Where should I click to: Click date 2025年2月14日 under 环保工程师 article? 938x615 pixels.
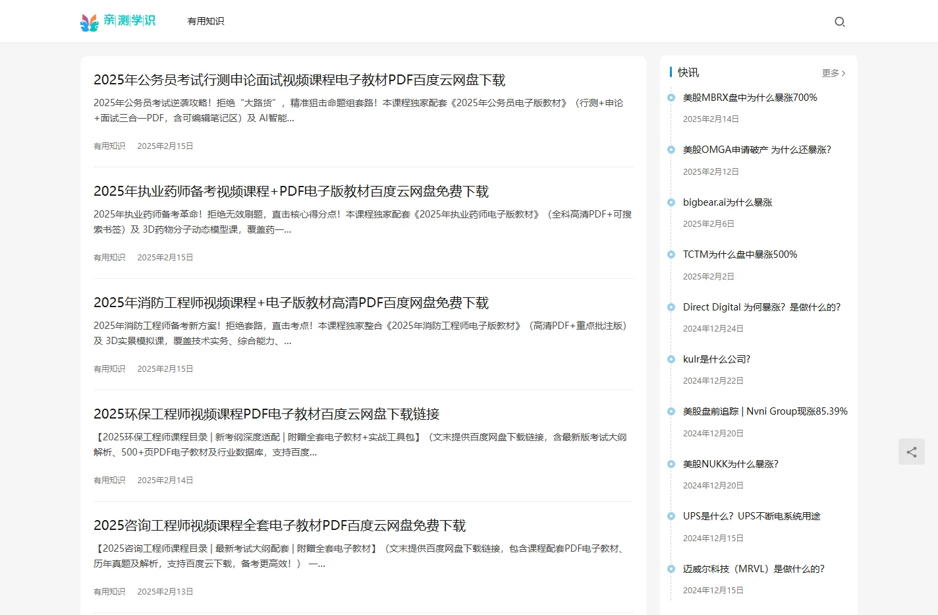point(165,481)
